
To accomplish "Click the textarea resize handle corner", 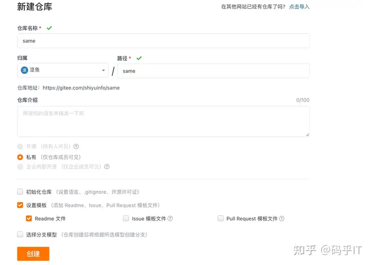I will pyautogui.click(x=307, y=135).
